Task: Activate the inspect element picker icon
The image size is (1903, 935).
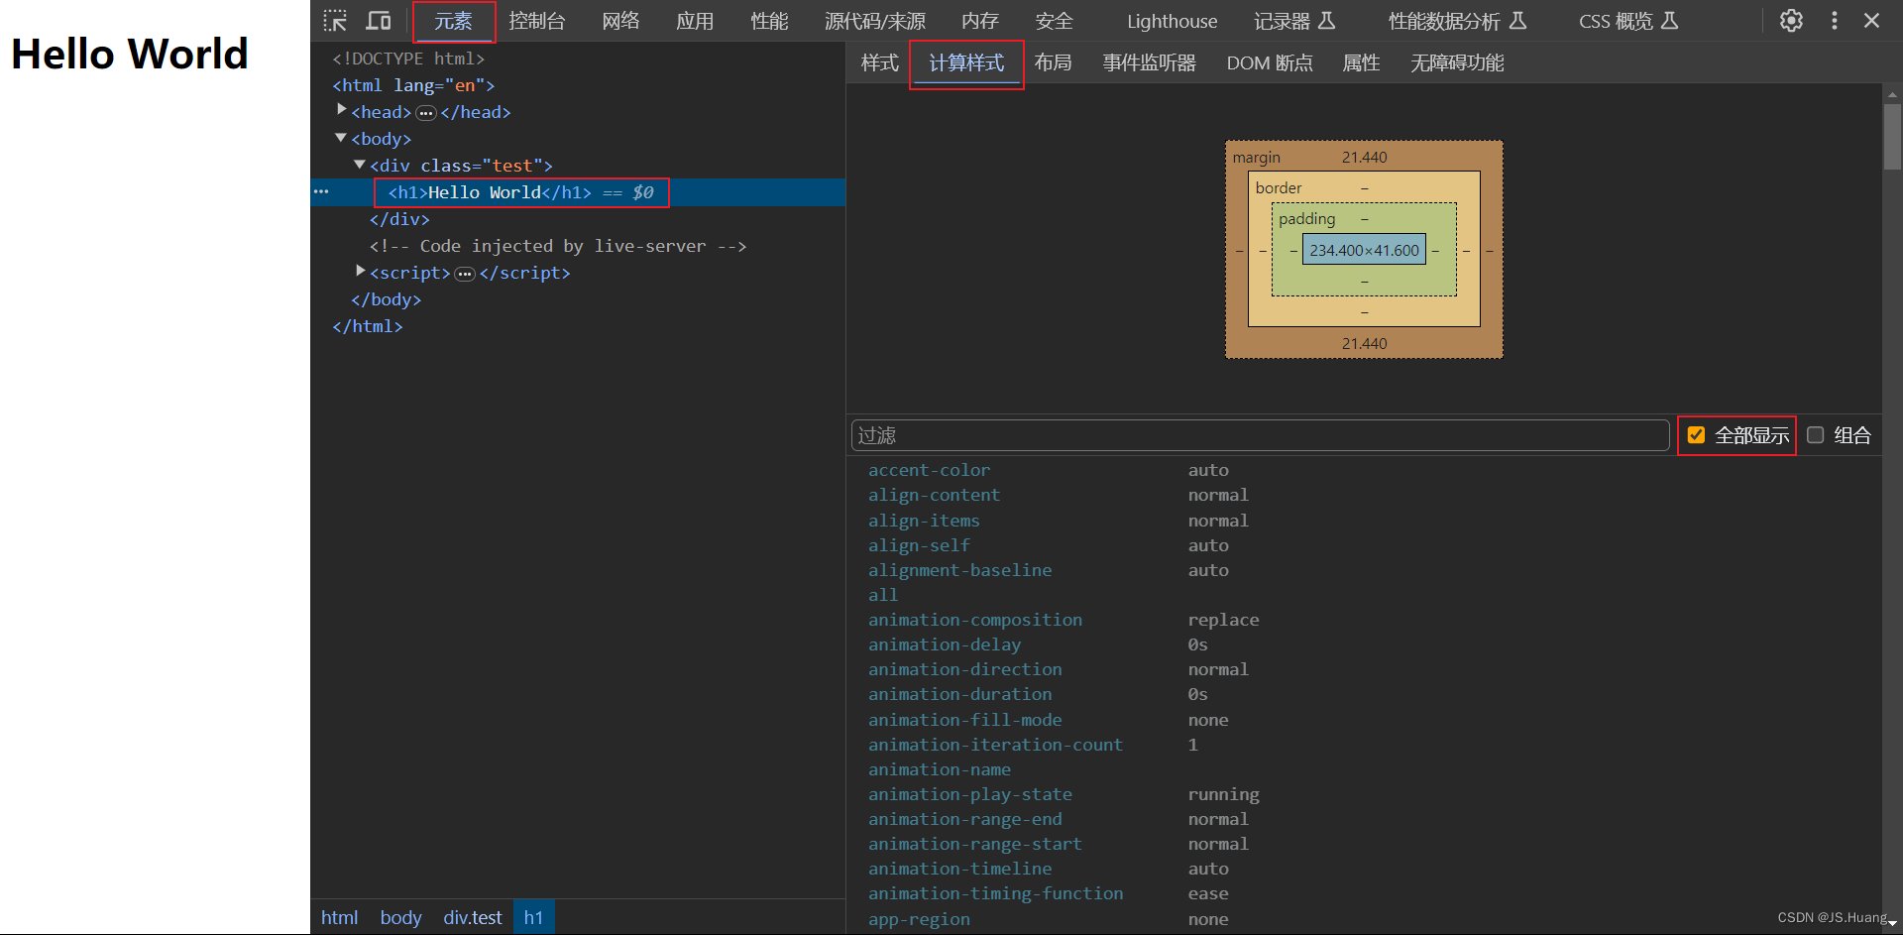Action: pos(335,21)
